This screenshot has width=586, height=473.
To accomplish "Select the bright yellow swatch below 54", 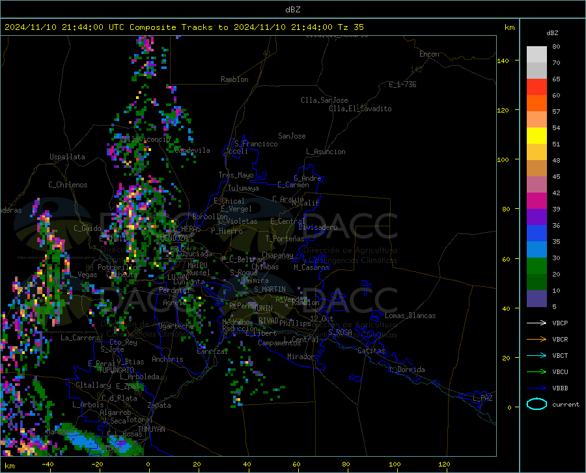I will [537, 136].
